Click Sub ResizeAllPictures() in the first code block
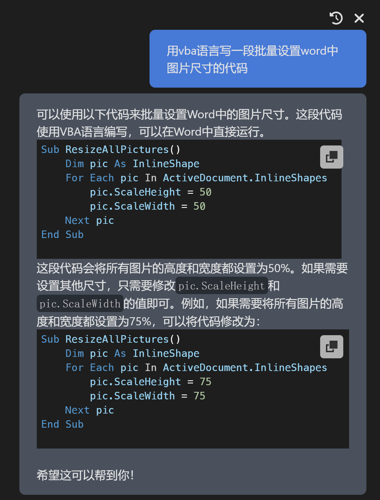 pyautogui.click(x=111, y=150)
